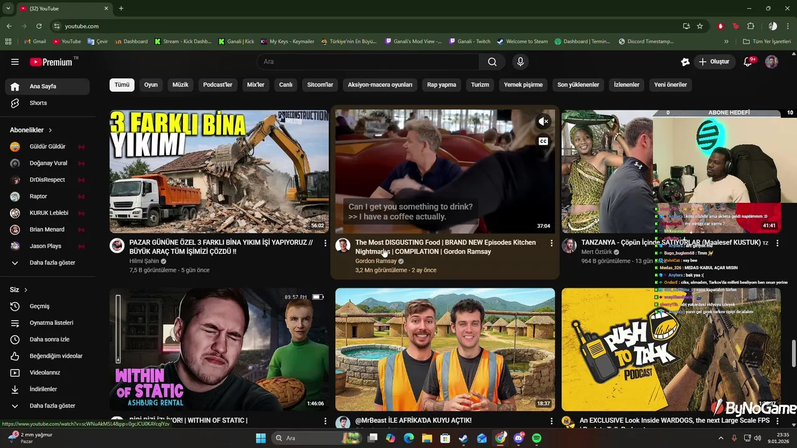Focus the browser address bar
The width and height of the screenshot is (797, 448).
(367, 26)
